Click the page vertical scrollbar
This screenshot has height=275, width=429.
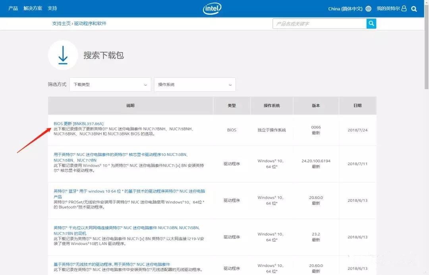(x=427, y=47)
